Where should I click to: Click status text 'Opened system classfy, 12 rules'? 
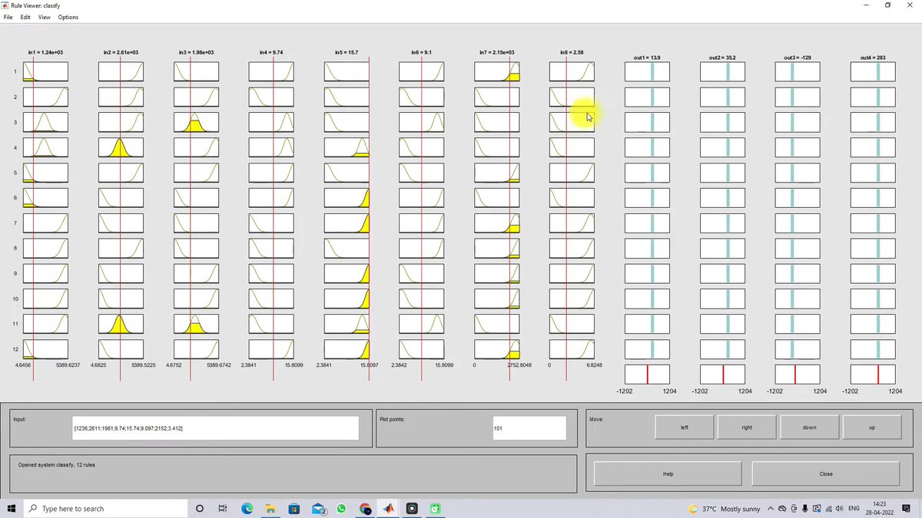57,465
